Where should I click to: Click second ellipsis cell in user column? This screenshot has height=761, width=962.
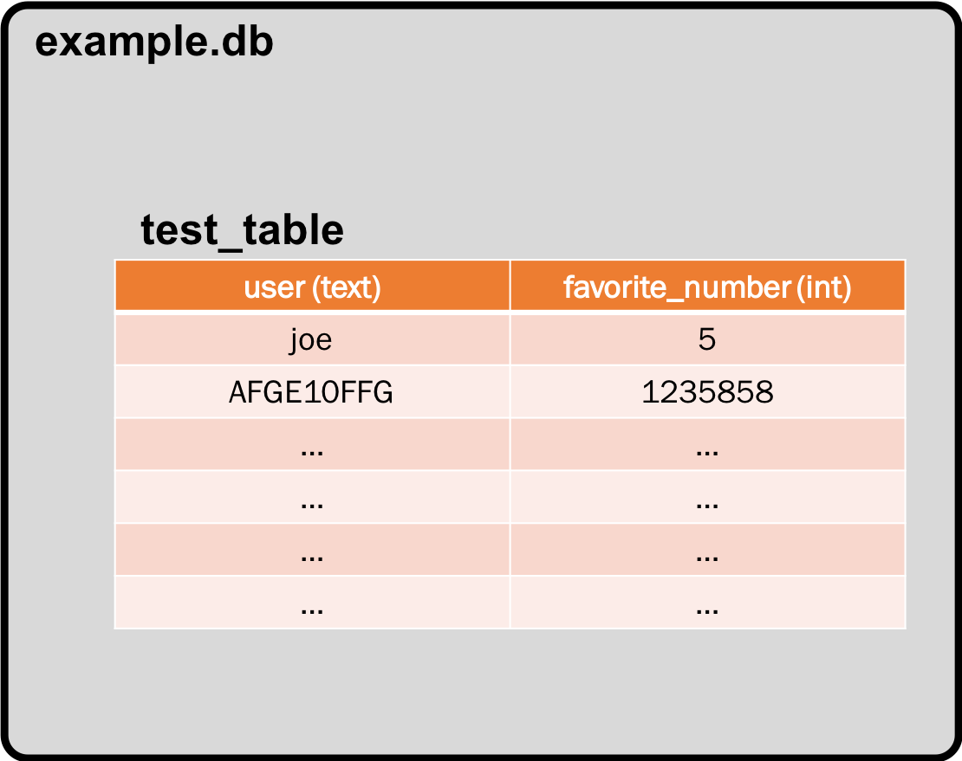coord(311,500)
